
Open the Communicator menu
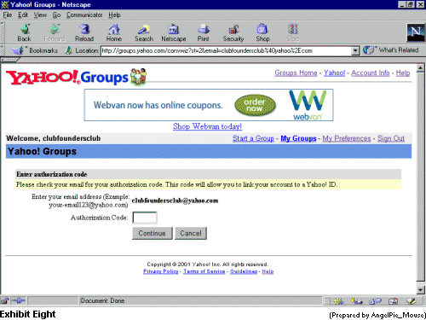[x=84, y=15]
